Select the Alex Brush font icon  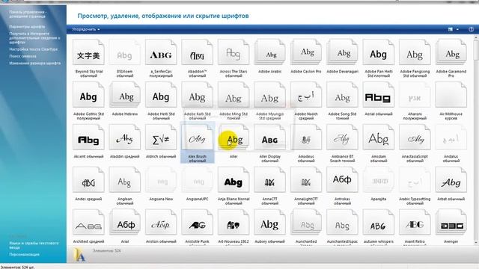click(198, 137)
